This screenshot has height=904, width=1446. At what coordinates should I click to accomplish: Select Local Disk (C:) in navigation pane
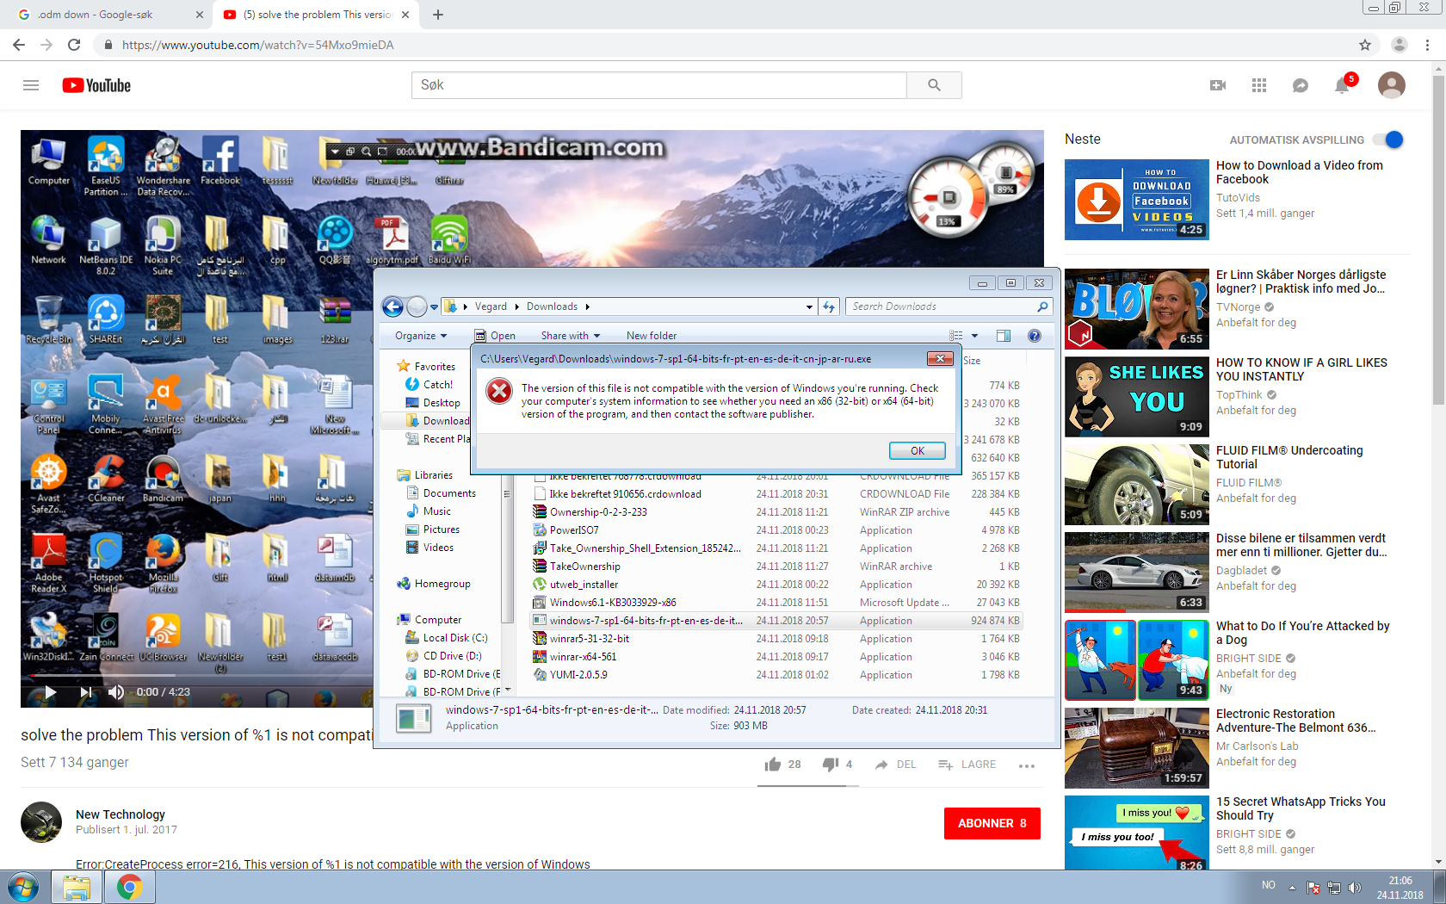click(x=455, y=638)
